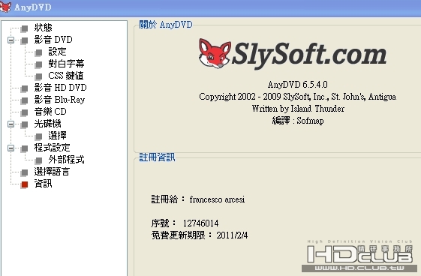Click the gray icon beside 影音 HD DVD

[25, 88]
